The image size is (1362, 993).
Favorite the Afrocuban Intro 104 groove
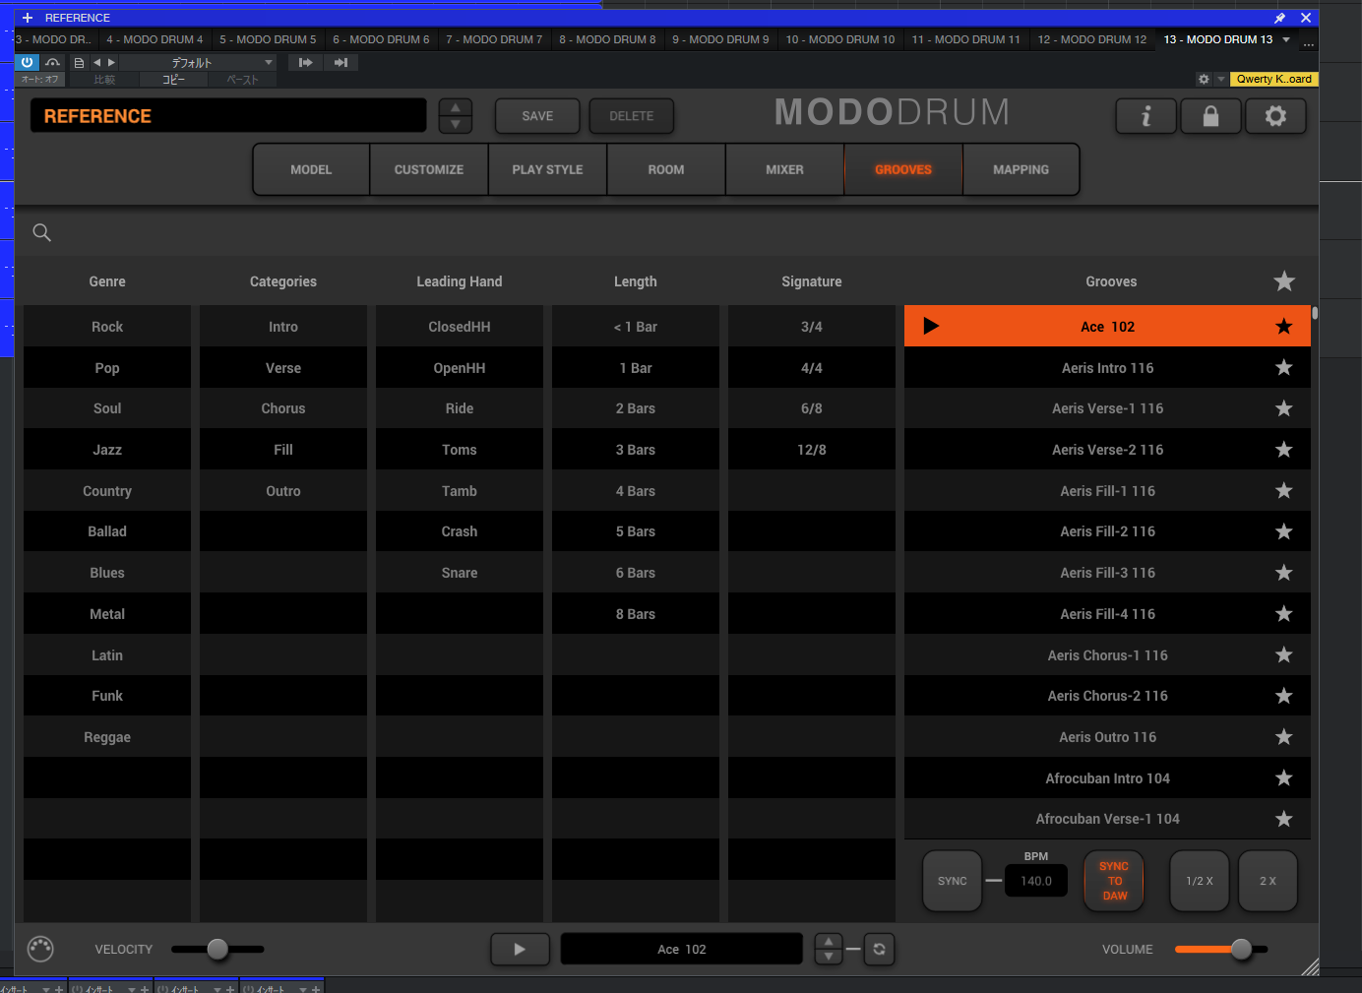(x=1284, y=777)
